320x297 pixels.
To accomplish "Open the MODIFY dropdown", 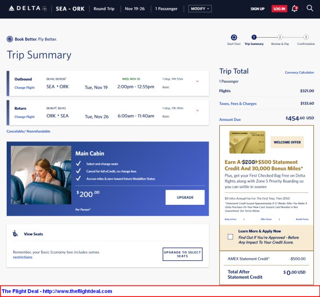I will tap(200, 9).
